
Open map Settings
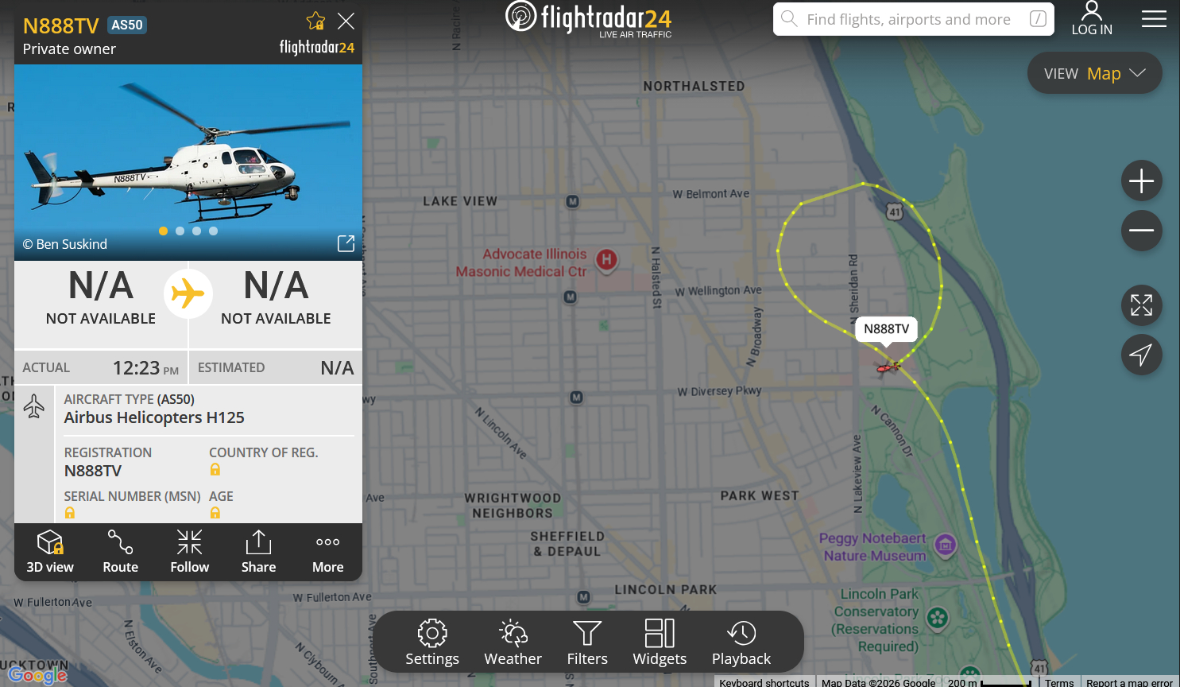pyautogui.click(x=432, y=642)
